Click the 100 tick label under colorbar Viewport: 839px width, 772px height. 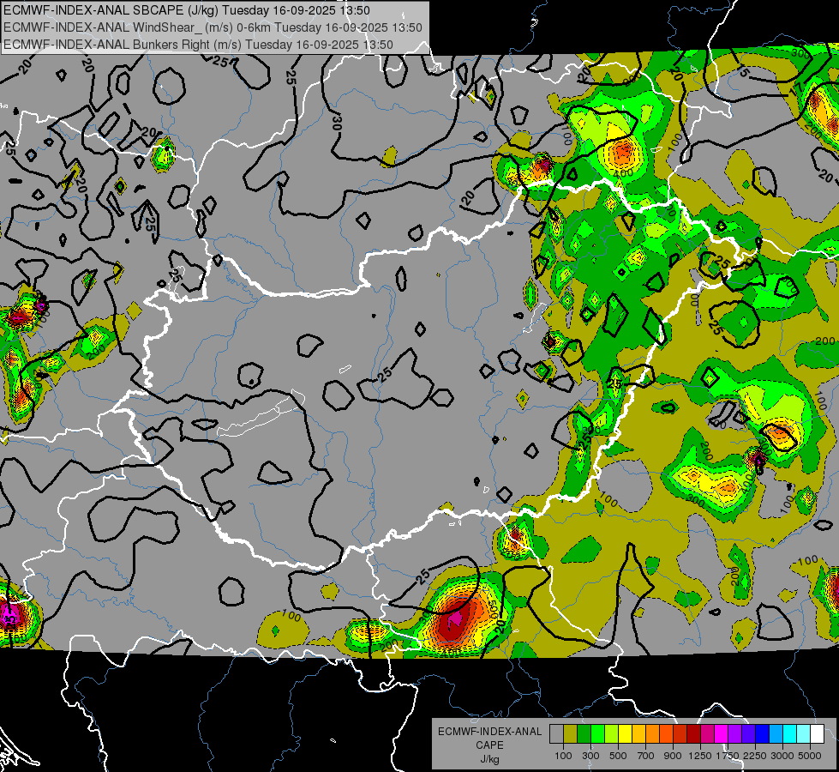pyautogui.click(x=563, y=756)
